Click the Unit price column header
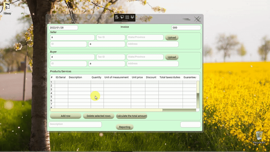The image size is (270, 152). point(137,77)
